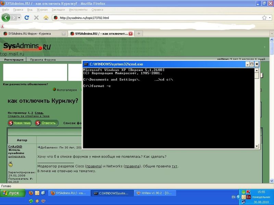Open the Журнал menu
This screenshot has height=205, width=274.
coord(42,10)
